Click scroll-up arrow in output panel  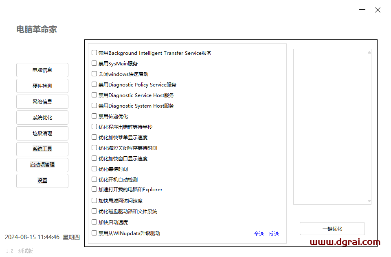coord(369,52)
